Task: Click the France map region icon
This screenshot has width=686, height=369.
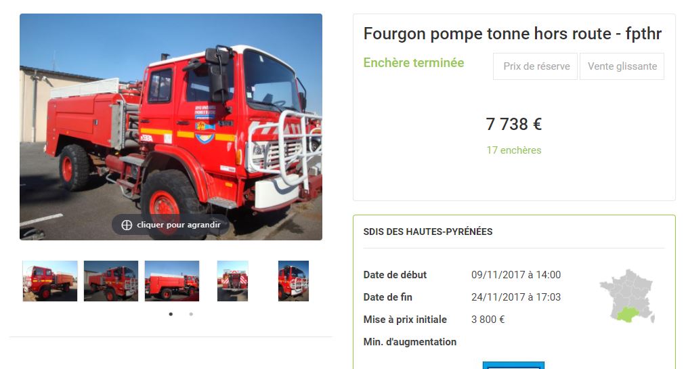Action: pyautogui.click(x=627, y=297)
